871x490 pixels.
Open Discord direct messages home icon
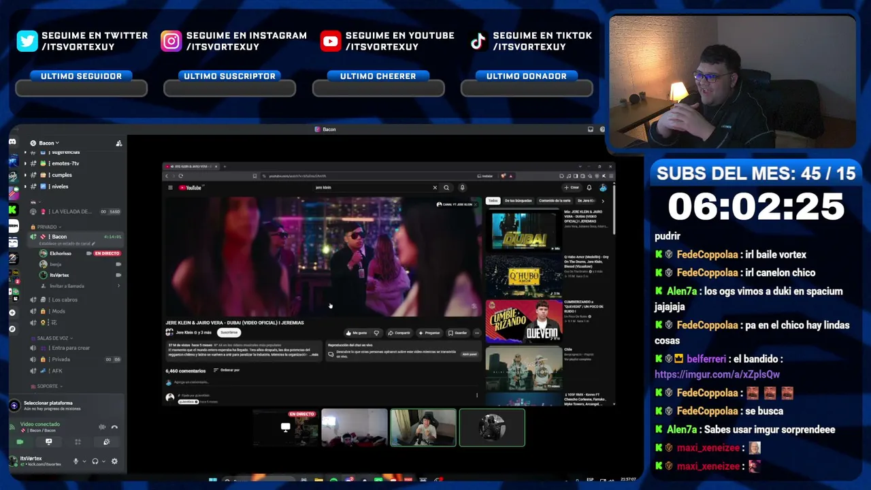[12, 142]
